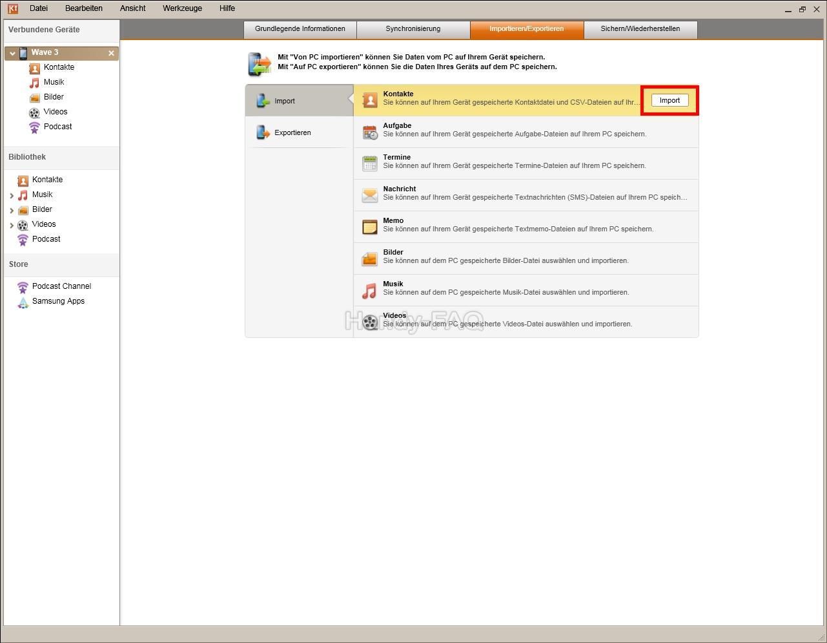Select the Import side tab

pyautogui.click(x=299, y=101)
